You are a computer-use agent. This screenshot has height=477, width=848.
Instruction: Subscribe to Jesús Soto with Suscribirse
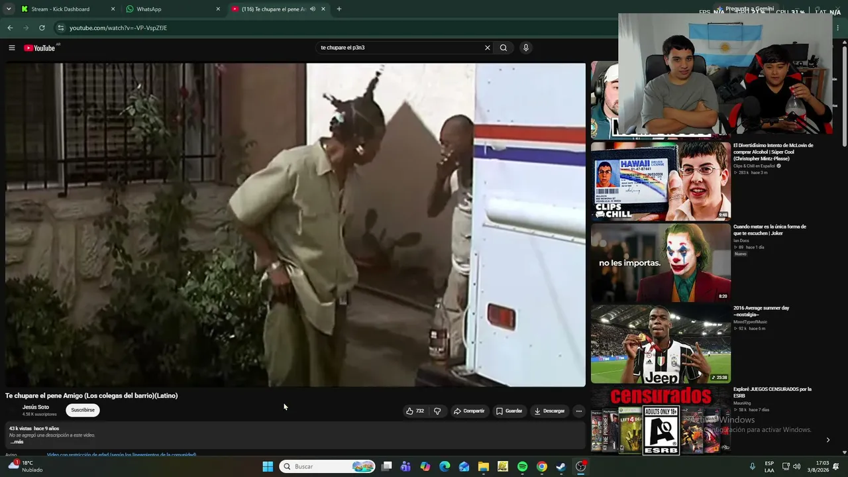(x=83, y=410)
